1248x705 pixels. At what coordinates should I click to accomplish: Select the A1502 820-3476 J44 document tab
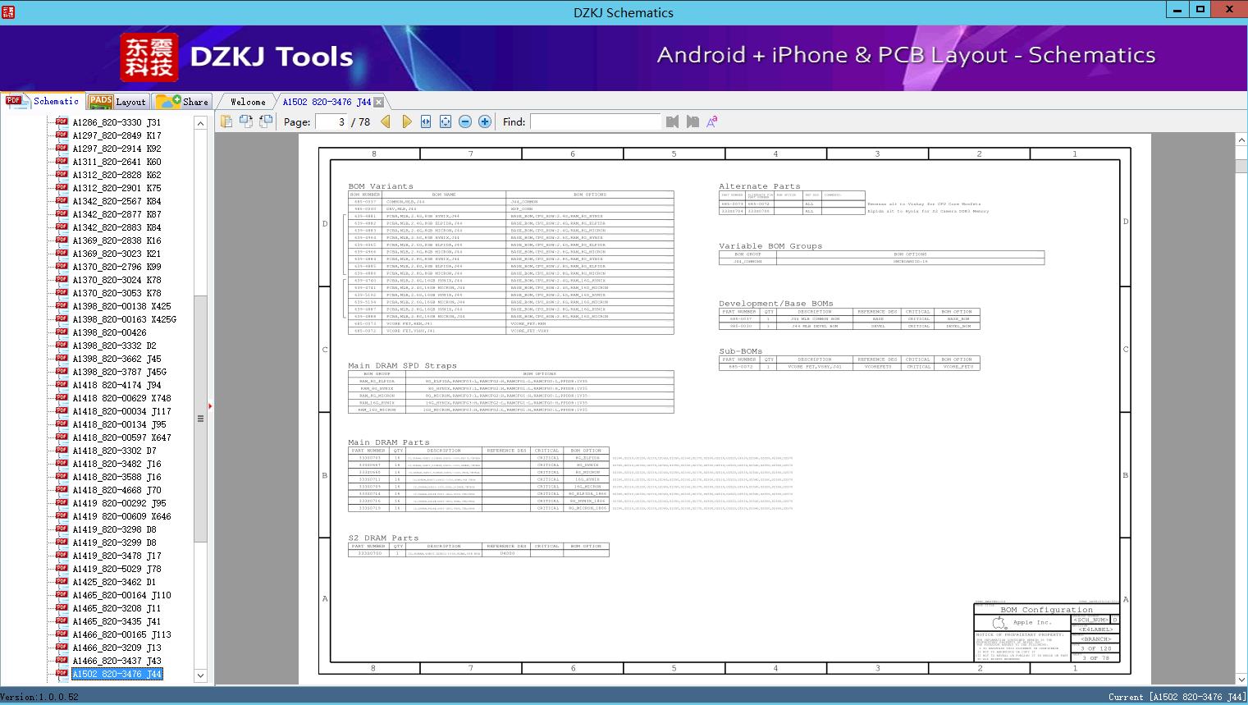tap(327, 102)
